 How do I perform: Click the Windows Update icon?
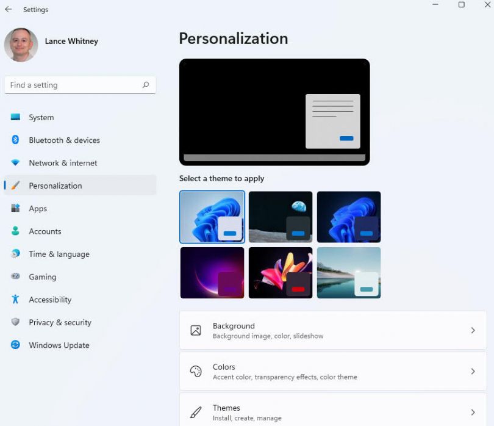15,345
